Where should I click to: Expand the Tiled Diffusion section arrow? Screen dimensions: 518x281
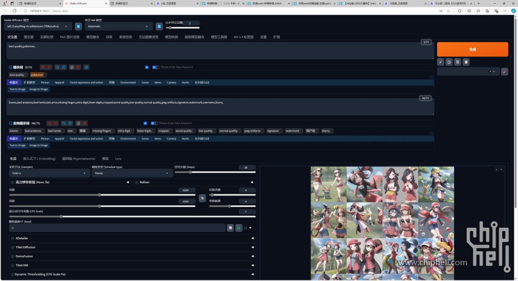[253, 247]
